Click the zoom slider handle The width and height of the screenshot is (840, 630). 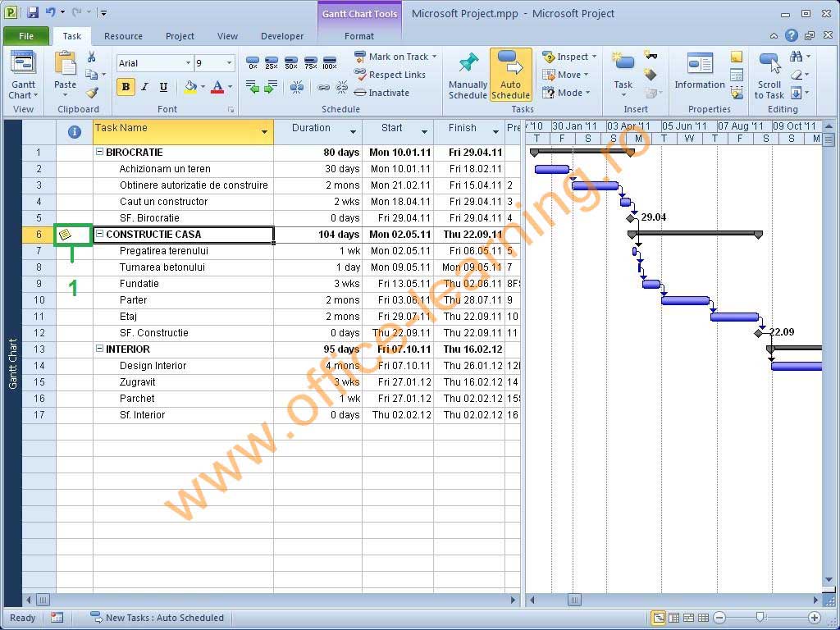click(x=760, y=618)
